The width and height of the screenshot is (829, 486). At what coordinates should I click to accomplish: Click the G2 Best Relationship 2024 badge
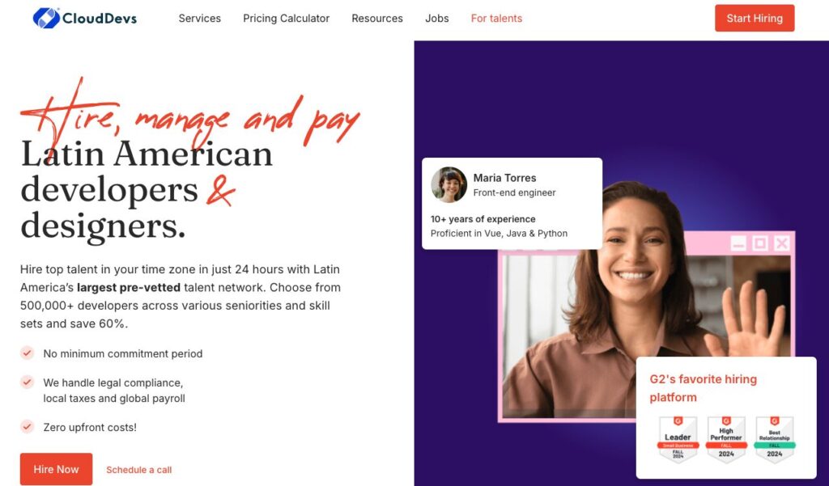[x=775, y=440]
